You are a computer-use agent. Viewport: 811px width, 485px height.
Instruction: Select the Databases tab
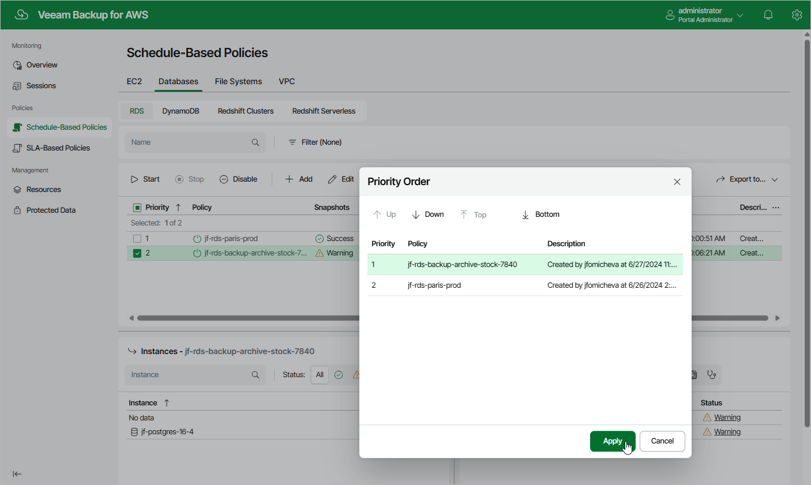coord(178,81)
